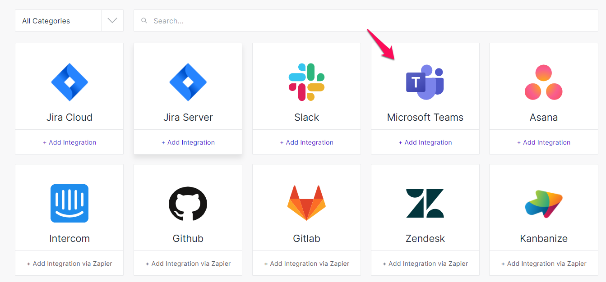This screenshot has width=606, height=282.
Task: Add Integration for Jira Cloud
Action: [x=69, y=142]
